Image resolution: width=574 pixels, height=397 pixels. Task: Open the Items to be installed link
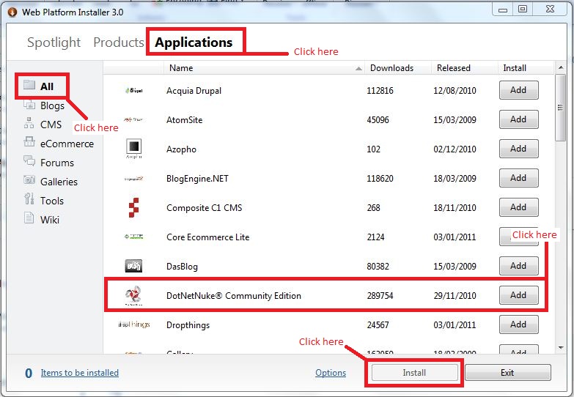click(79, 373)
